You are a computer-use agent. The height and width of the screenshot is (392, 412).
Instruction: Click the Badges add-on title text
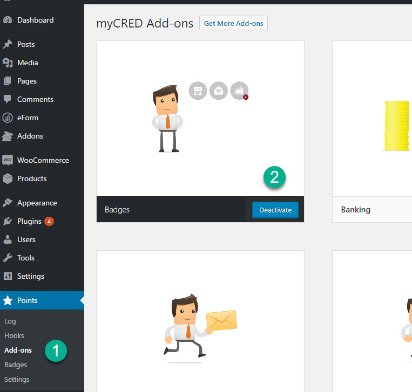[x=117, y=210]
